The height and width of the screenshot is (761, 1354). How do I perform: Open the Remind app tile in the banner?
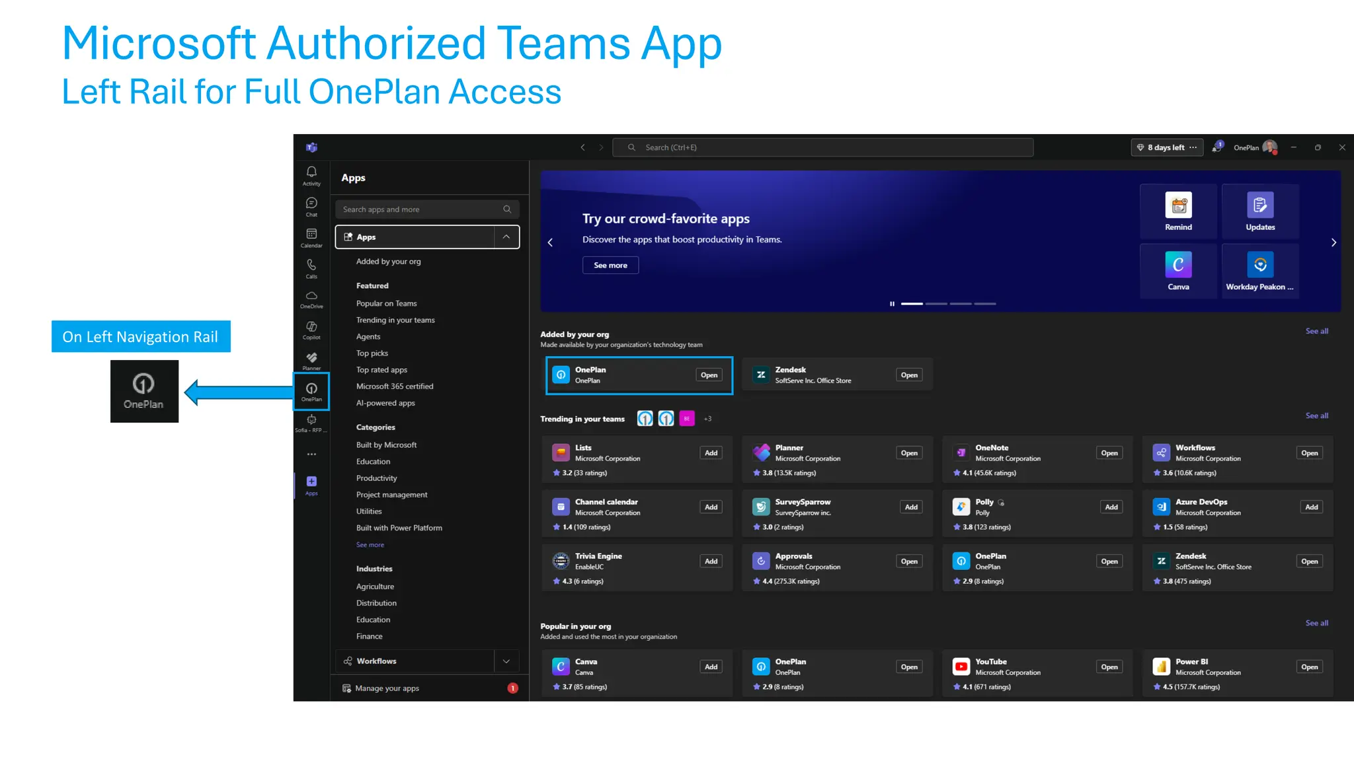tap(1178, 211)
